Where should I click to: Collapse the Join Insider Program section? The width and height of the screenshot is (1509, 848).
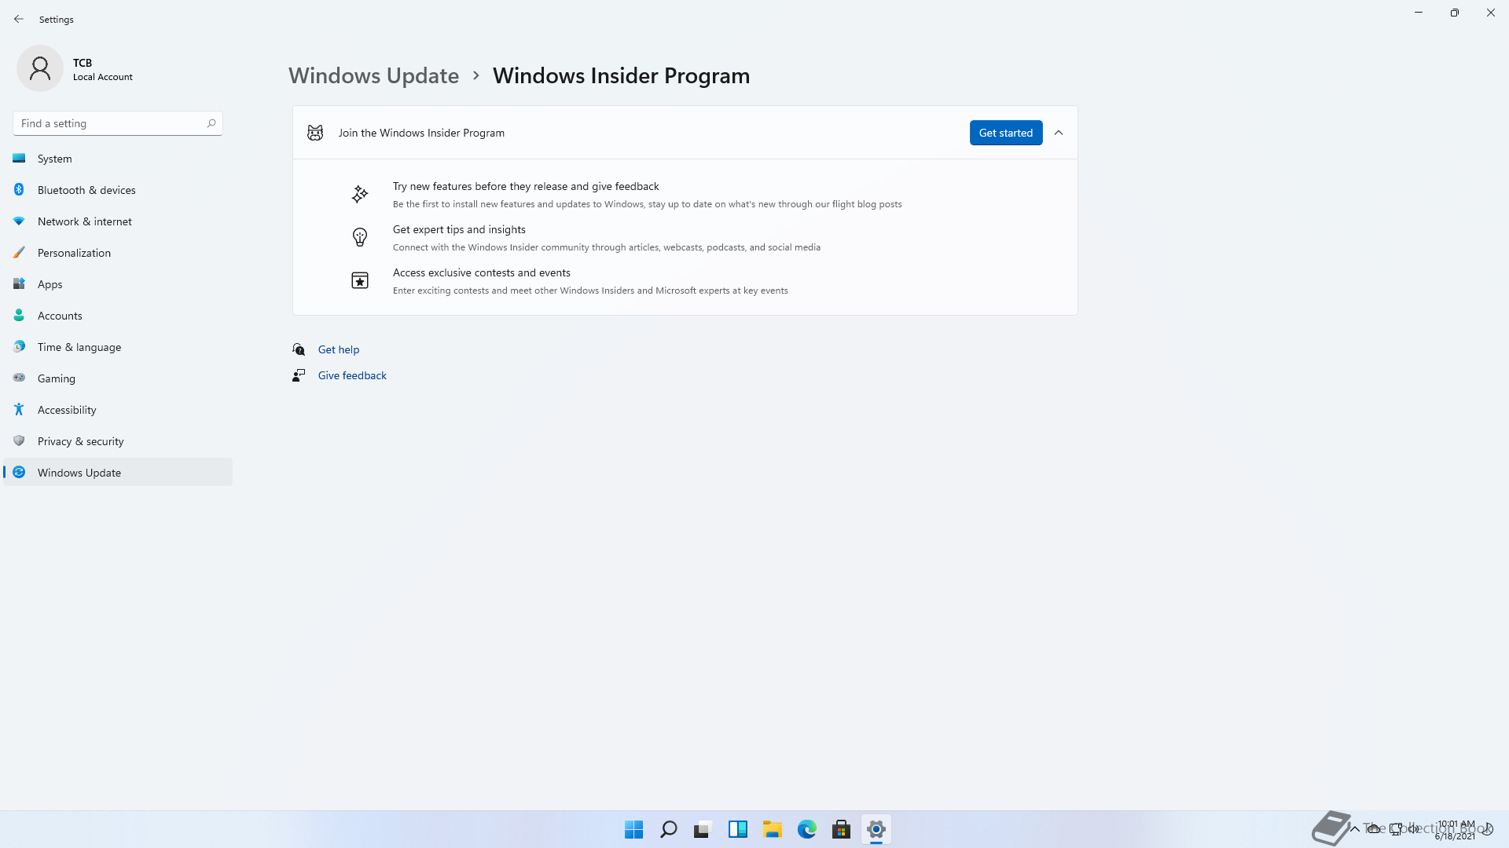[1059, 133]
